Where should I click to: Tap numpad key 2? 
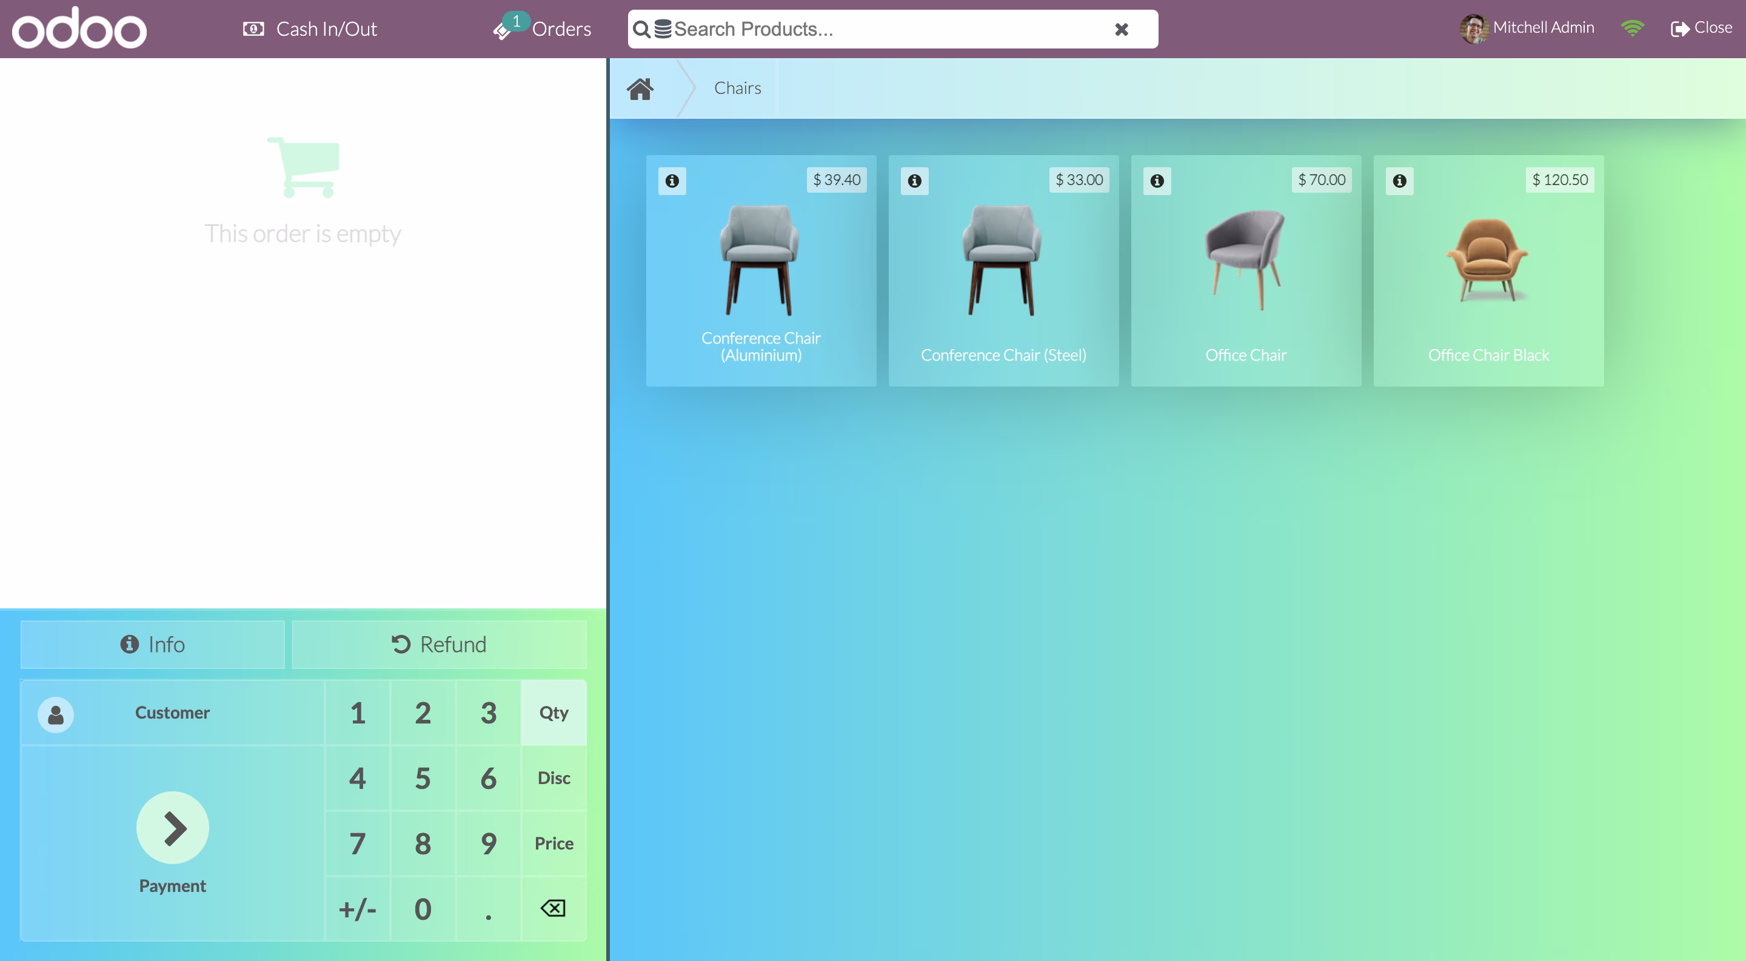423,713
